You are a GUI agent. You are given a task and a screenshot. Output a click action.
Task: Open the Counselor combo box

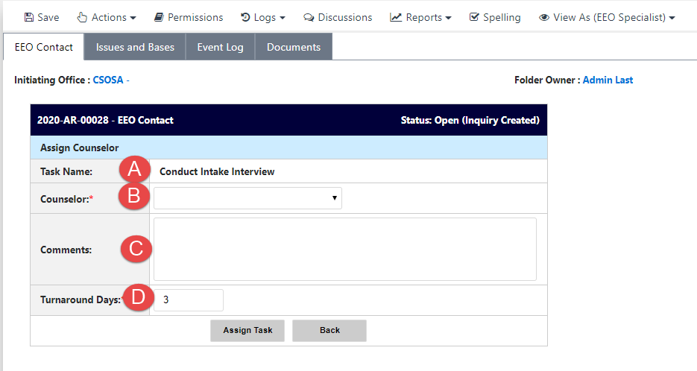[247, 198]
